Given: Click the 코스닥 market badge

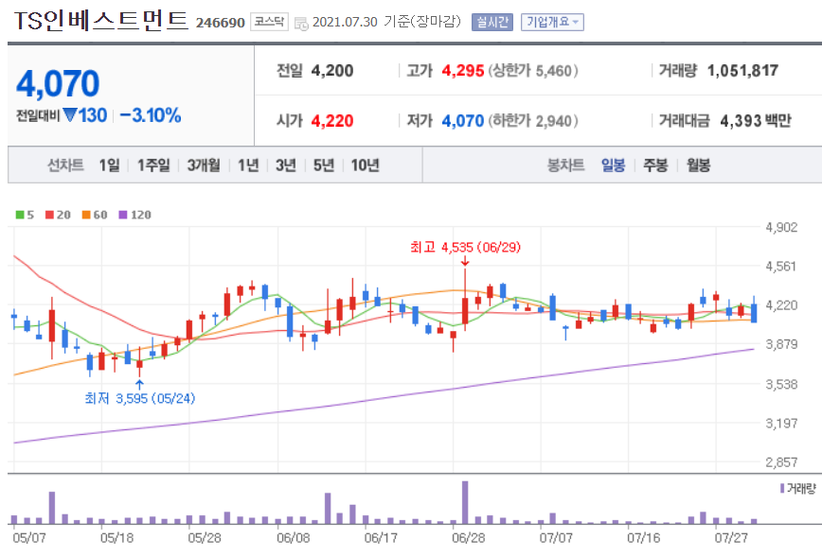Looking at the screenshot, I should click(x=269, y=22).
